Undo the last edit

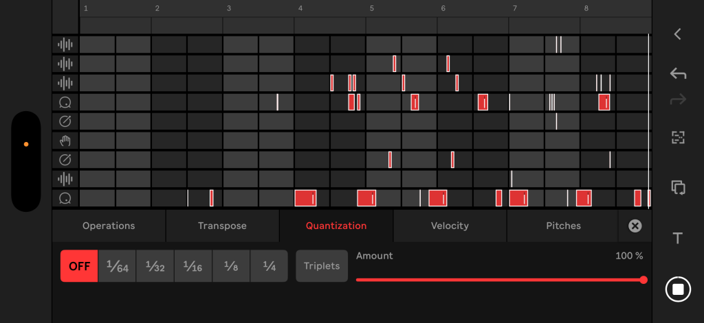click(678, 73)
